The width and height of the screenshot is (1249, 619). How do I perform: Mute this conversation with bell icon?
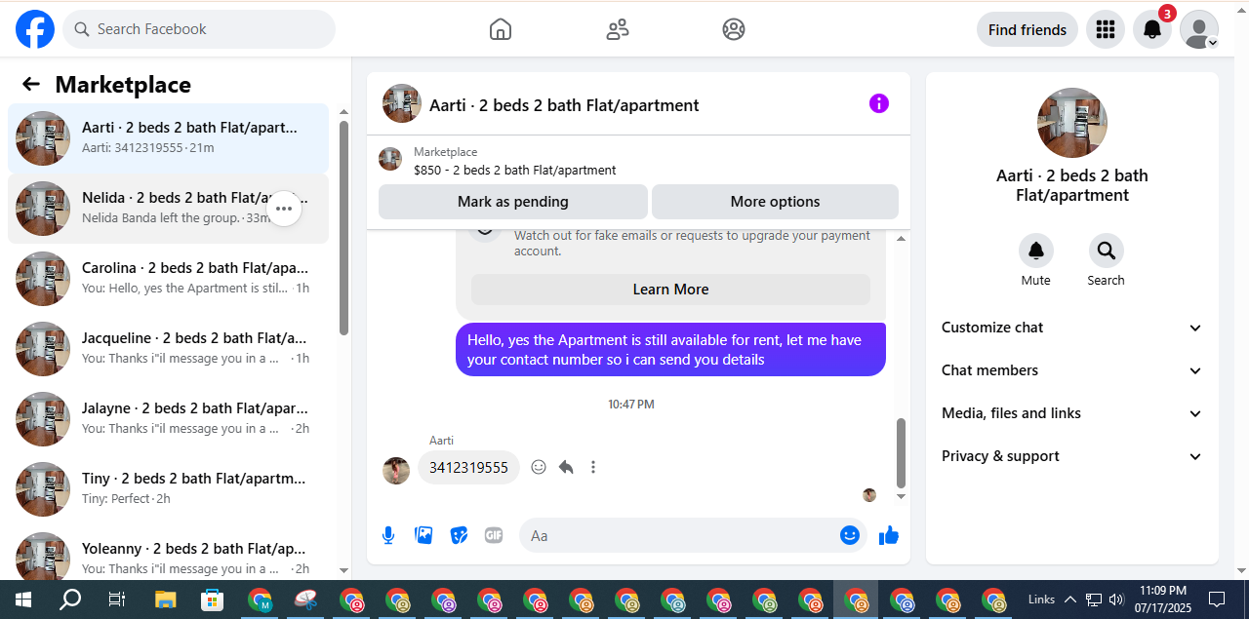tap(1036, 251)
